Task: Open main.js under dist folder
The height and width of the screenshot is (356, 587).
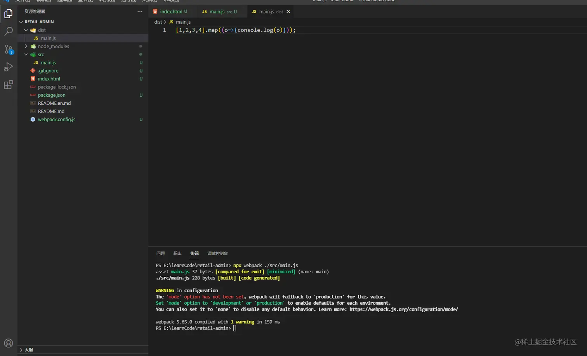Action: click(83, 38)
